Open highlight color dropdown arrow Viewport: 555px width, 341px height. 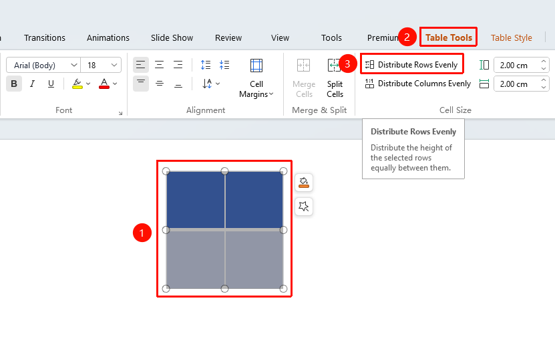[88, 84]
